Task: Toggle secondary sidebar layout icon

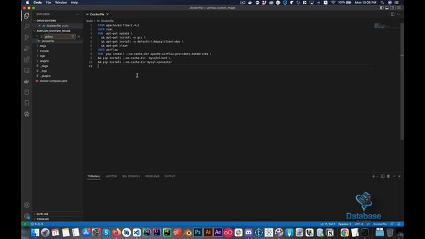Action: pos(392,8)
